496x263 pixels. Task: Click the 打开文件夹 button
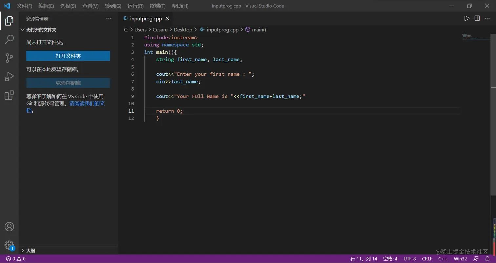[x=68, y=56]
